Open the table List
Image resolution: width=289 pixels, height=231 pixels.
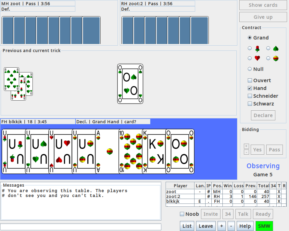pyautogui.click(x=187, y=226)
